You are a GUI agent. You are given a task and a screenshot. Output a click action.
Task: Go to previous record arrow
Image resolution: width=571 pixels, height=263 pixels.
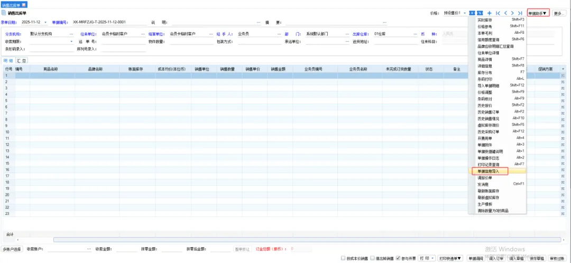pyautogui.click(x=505, y=13)
